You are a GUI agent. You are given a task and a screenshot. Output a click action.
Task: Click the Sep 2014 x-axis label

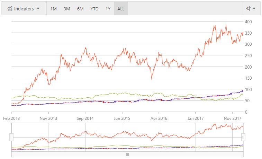coord(85,118)
